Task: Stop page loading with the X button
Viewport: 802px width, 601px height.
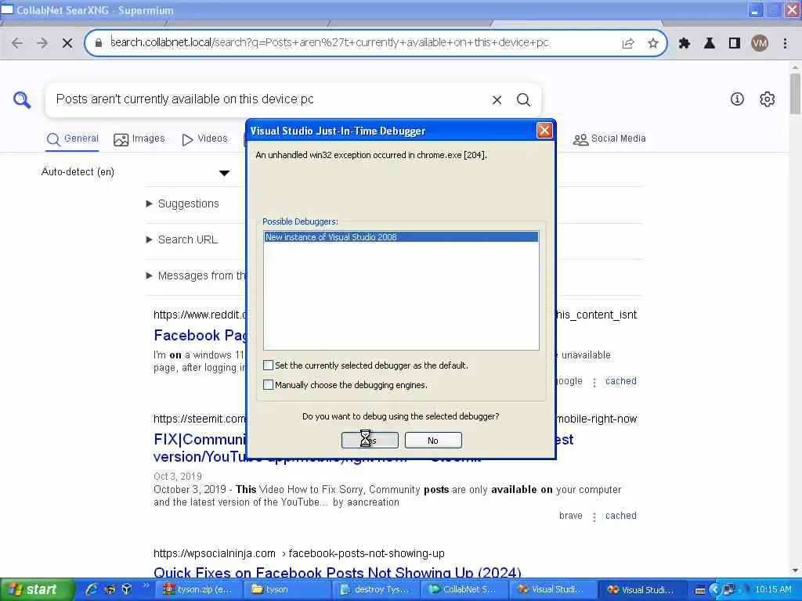Action: (67, 43)
